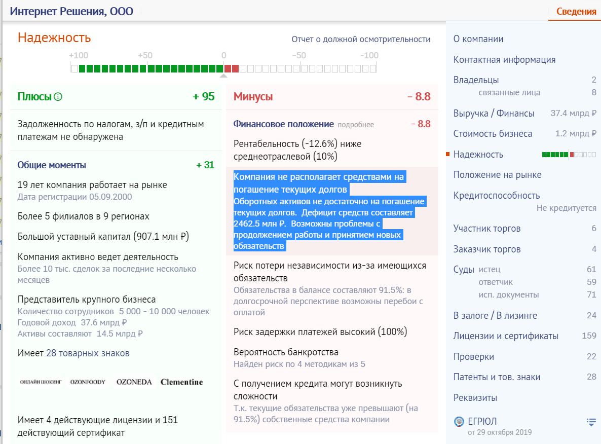601x444 pixels.
Task: Click the Финансовое положение heading
Action: pos(284,124)
